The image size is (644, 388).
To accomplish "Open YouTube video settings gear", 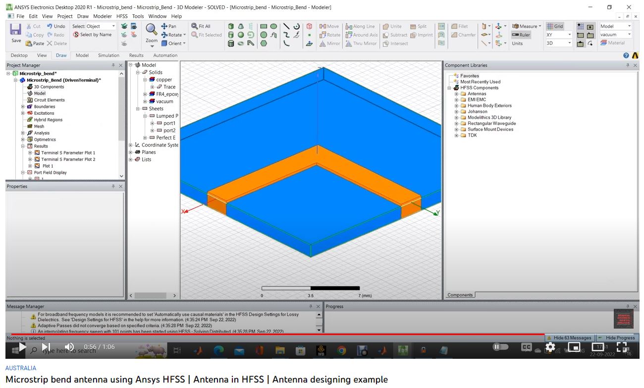I will point(550,347).
